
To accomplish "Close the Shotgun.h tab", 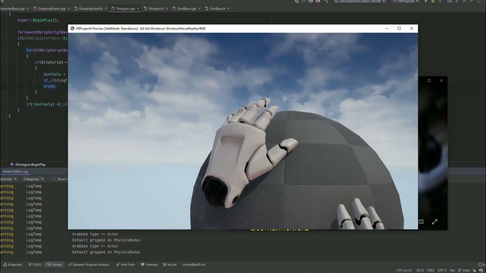I will (166, 8).
